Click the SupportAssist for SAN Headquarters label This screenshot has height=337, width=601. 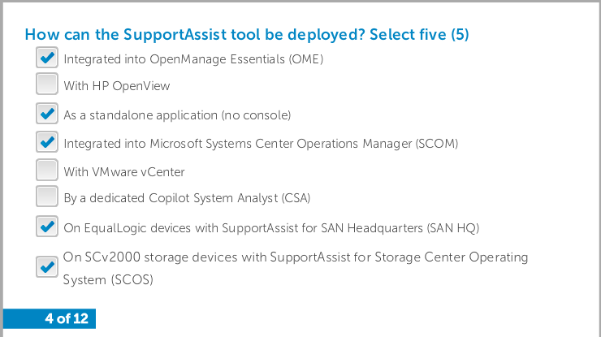271,228
